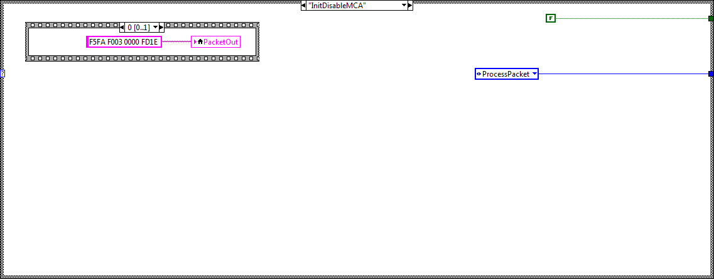
Task: Click the False boolean constant
Action: click(551, 18)
